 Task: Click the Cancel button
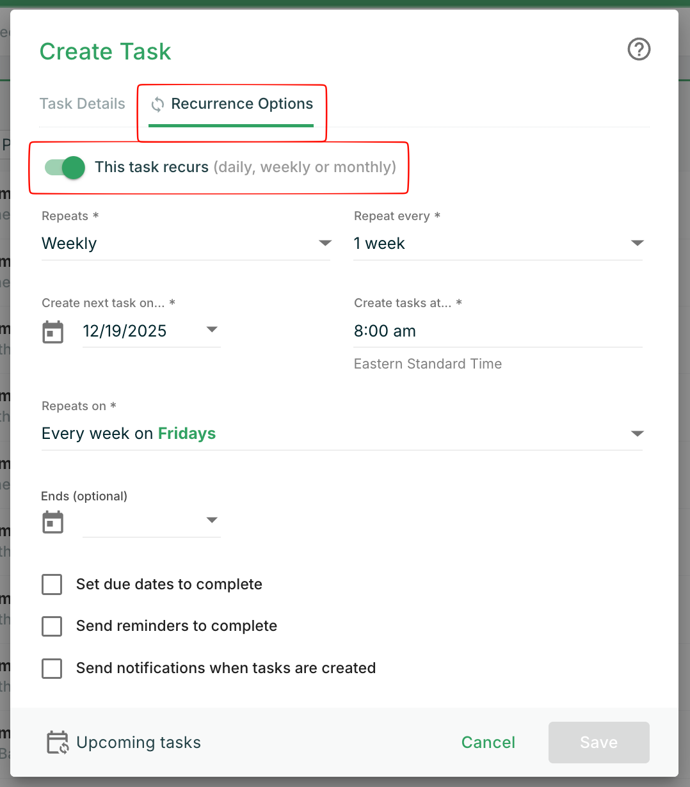click(488, 742)
